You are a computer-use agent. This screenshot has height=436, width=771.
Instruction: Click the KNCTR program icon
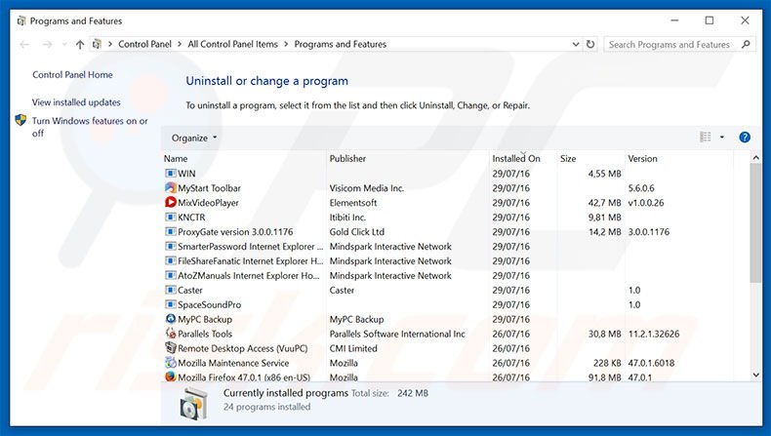click(170, 218)
